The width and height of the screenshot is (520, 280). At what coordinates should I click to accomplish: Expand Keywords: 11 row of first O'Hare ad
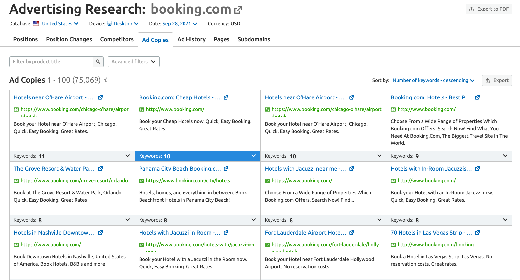pos(72,156)
